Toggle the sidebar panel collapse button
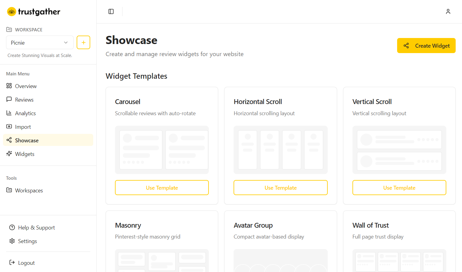The height and width of the screenshot is (272, 462). (111, 11)
